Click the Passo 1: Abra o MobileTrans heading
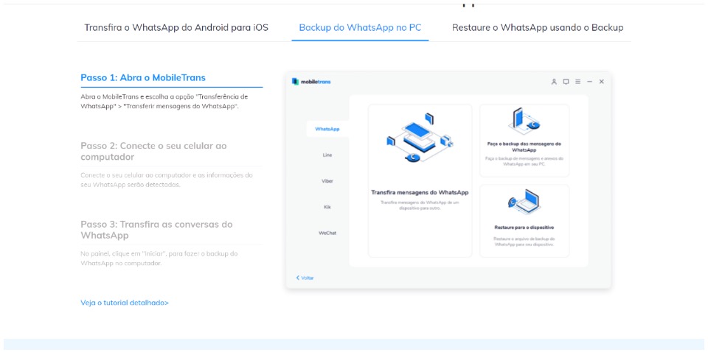708x352 pixels. (x=142, y=77)
